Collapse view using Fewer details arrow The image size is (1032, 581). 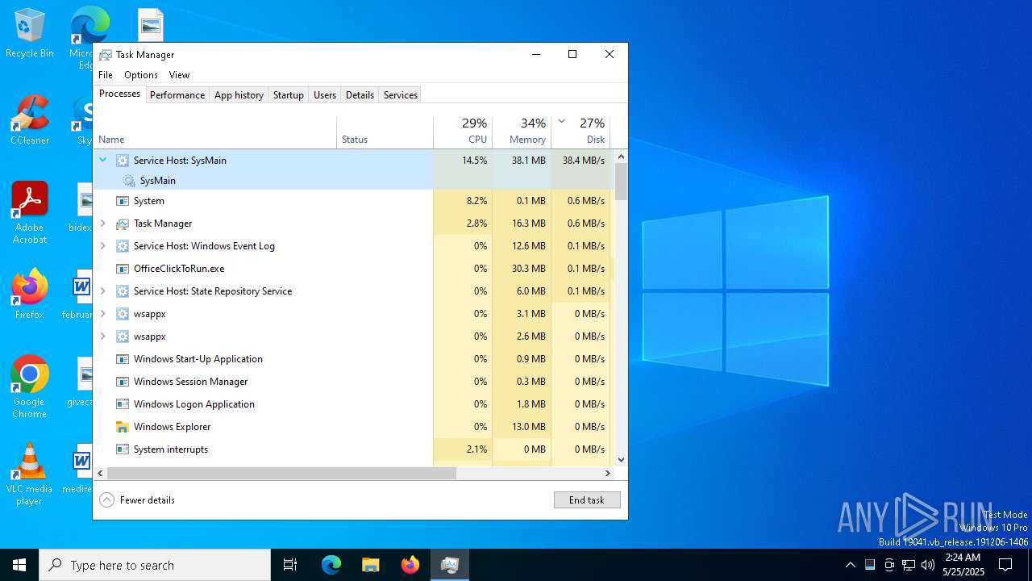pyautogui.click(x=106, y=500)
